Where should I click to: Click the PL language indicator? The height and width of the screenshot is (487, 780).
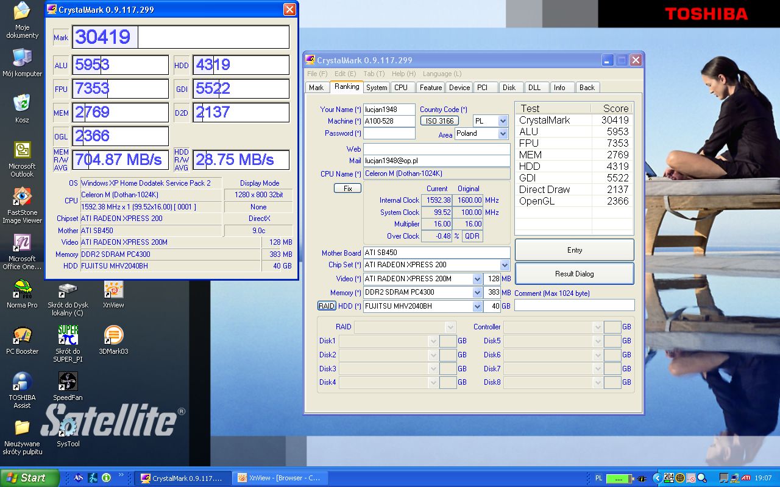598,478
